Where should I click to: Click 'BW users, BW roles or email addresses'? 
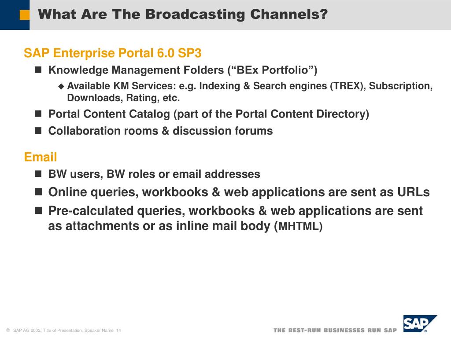coord(154,174)
